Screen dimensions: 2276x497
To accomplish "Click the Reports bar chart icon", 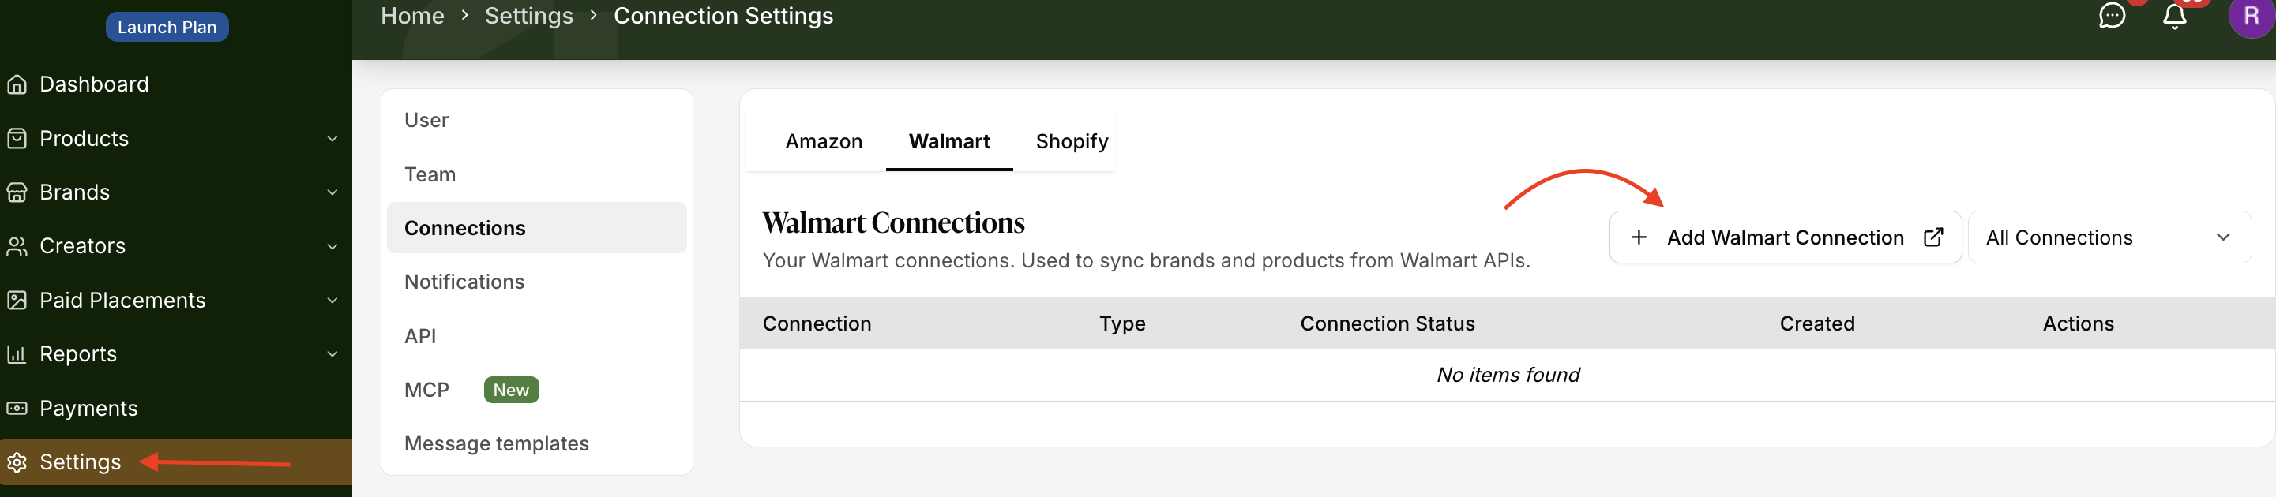I will [17, 354].
